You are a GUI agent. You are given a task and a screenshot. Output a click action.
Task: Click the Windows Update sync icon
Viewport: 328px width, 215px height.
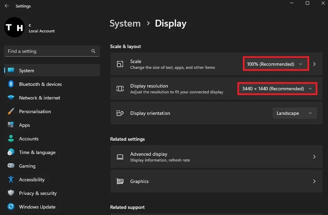coord(11,207)
